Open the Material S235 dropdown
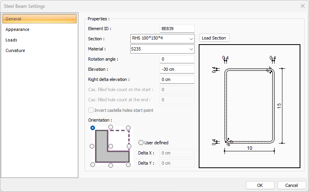309x192 pixels. (191, 49)
